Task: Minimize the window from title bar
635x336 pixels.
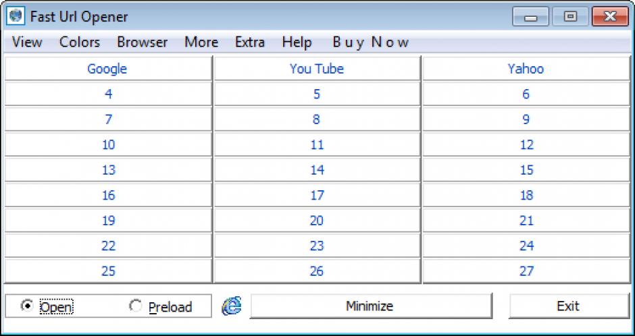Action: (532, 17)
